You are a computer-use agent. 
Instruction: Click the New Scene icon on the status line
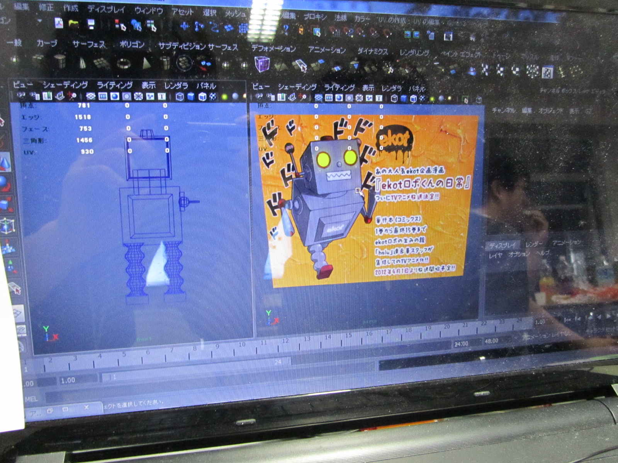[58, 23]
